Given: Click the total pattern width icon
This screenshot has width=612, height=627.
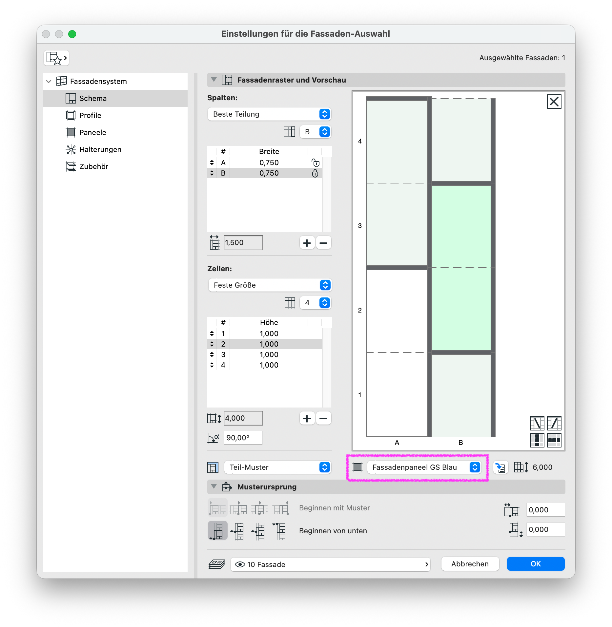Looking at the screenshot, I should pos(214,242).
